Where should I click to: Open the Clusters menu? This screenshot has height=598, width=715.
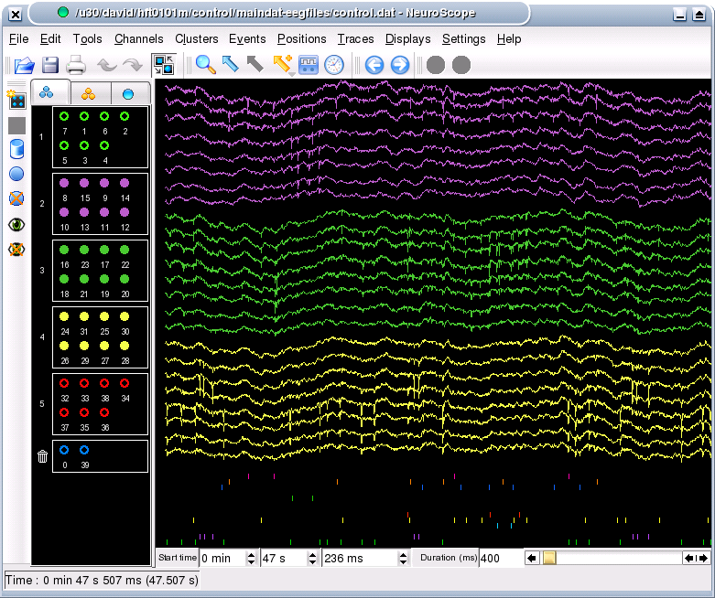click(197, 39)
